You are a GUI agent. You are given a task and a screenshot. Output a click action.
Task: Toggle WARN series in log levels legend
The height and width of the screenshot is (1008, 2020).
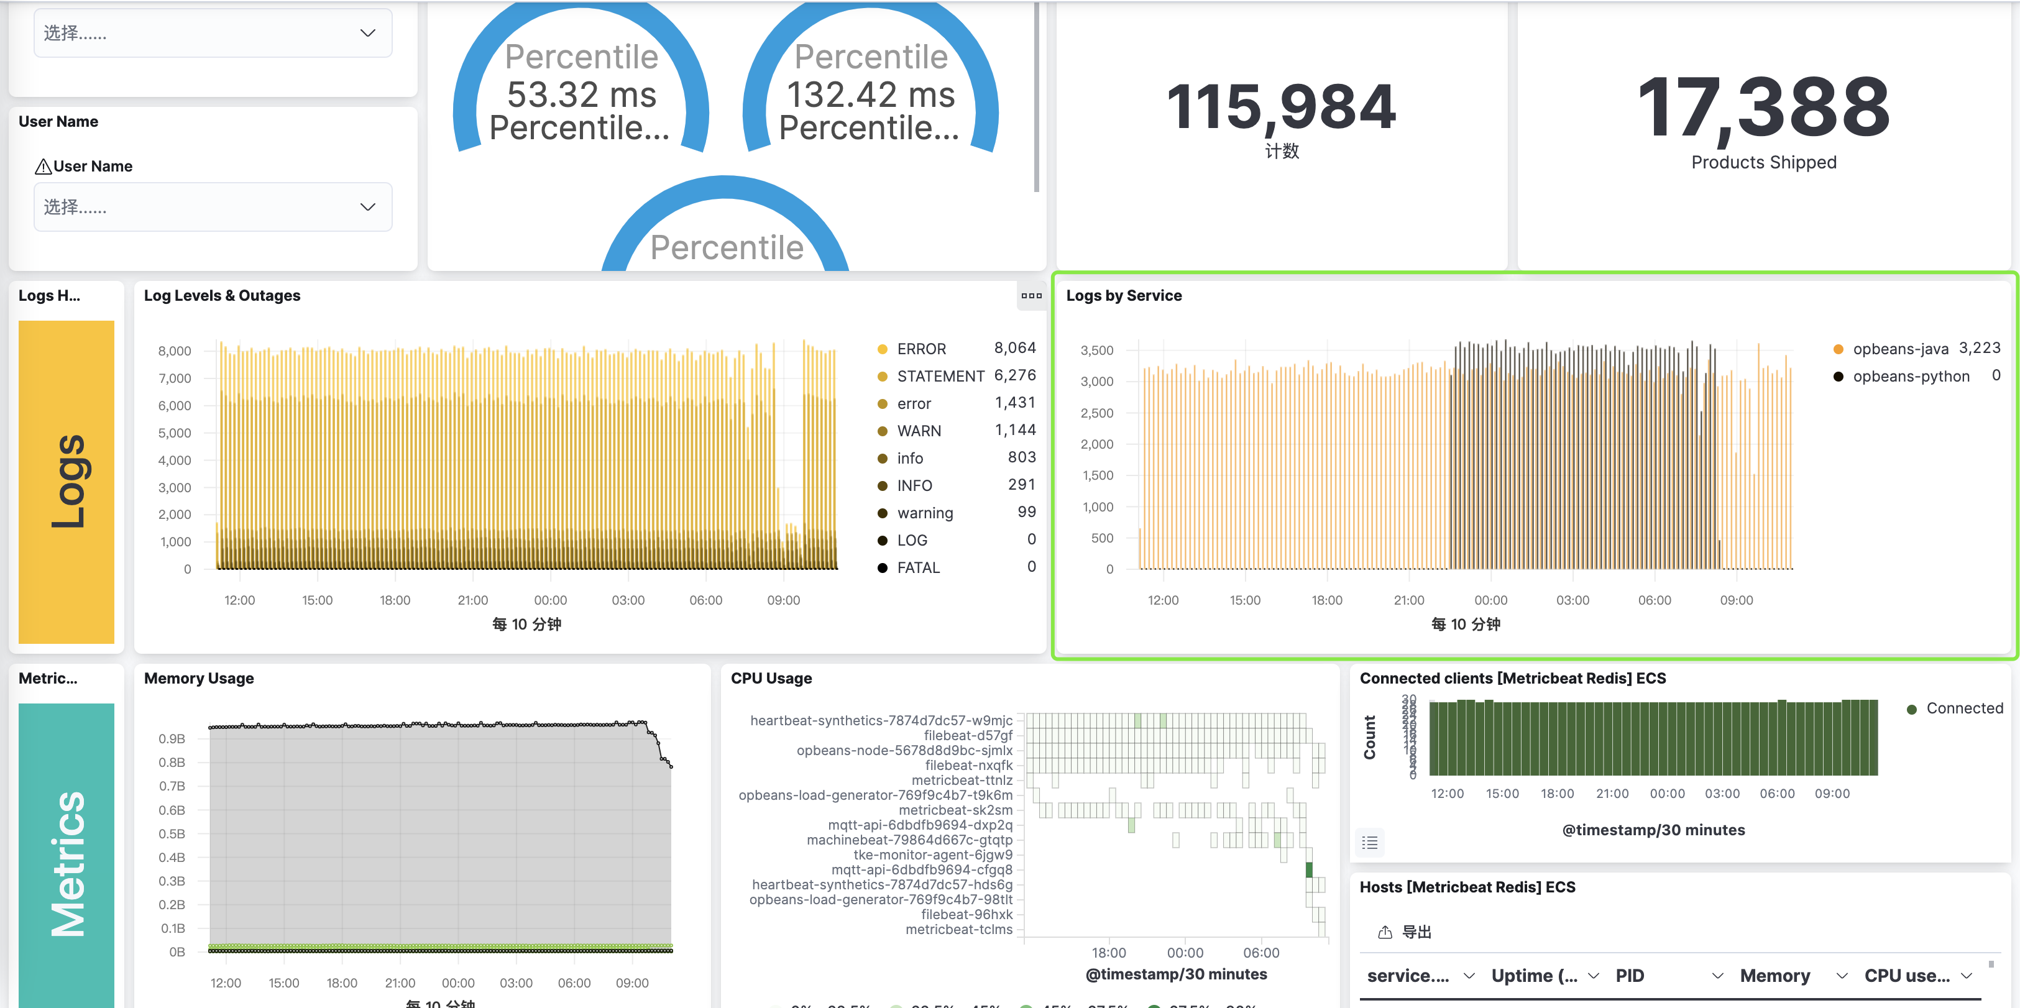(918, 431)
